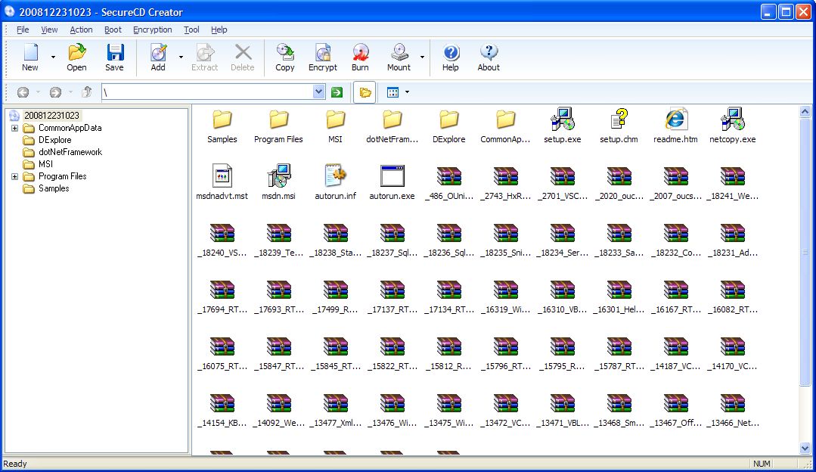Save the current compilation
This screenshot has height=472, width=816.
click(114, 57)
